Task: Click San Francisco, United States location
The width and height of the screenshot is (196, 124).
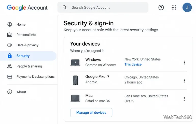Action: 146,96
